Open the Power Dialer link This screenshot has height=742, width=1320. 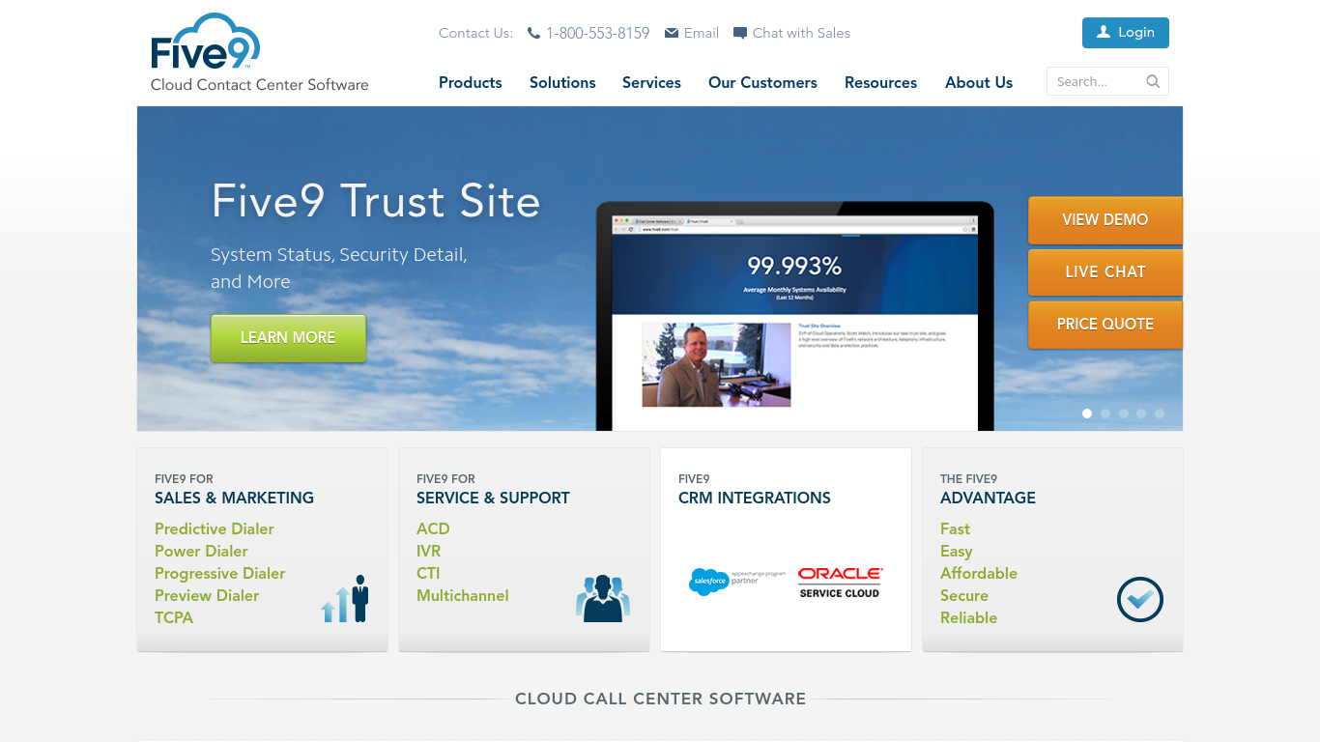coord(201,551)
